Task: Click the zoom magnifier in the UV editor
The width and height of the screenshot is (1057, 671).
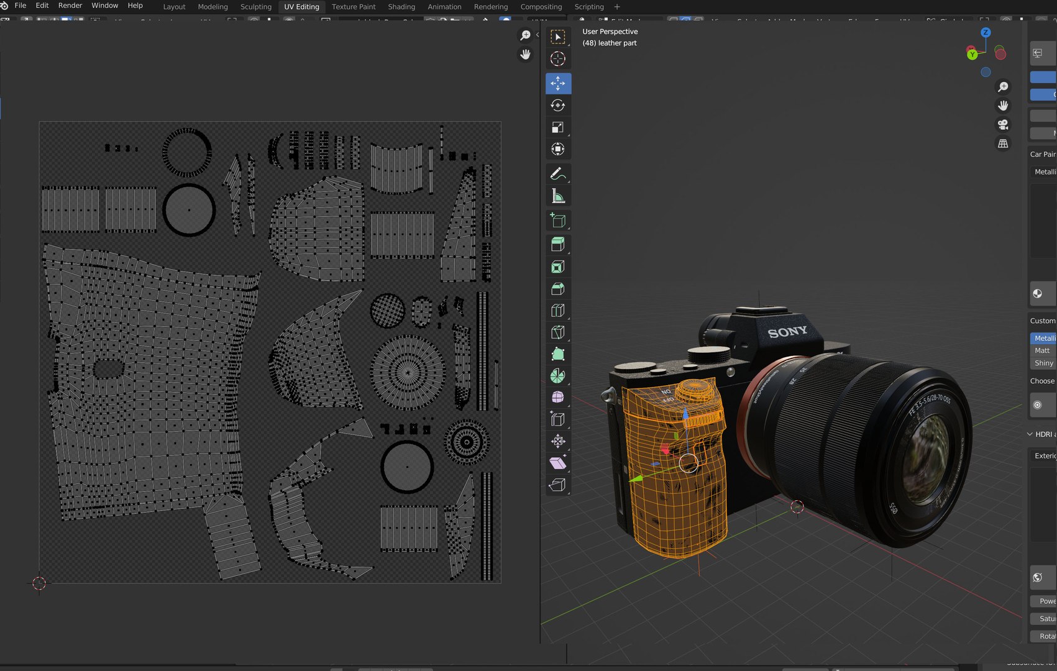Action: pyautogui.click(x=526, y=35)
